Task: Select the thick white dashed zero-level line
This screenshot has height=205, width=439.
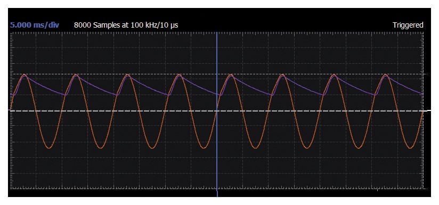Action: (216, 110)
